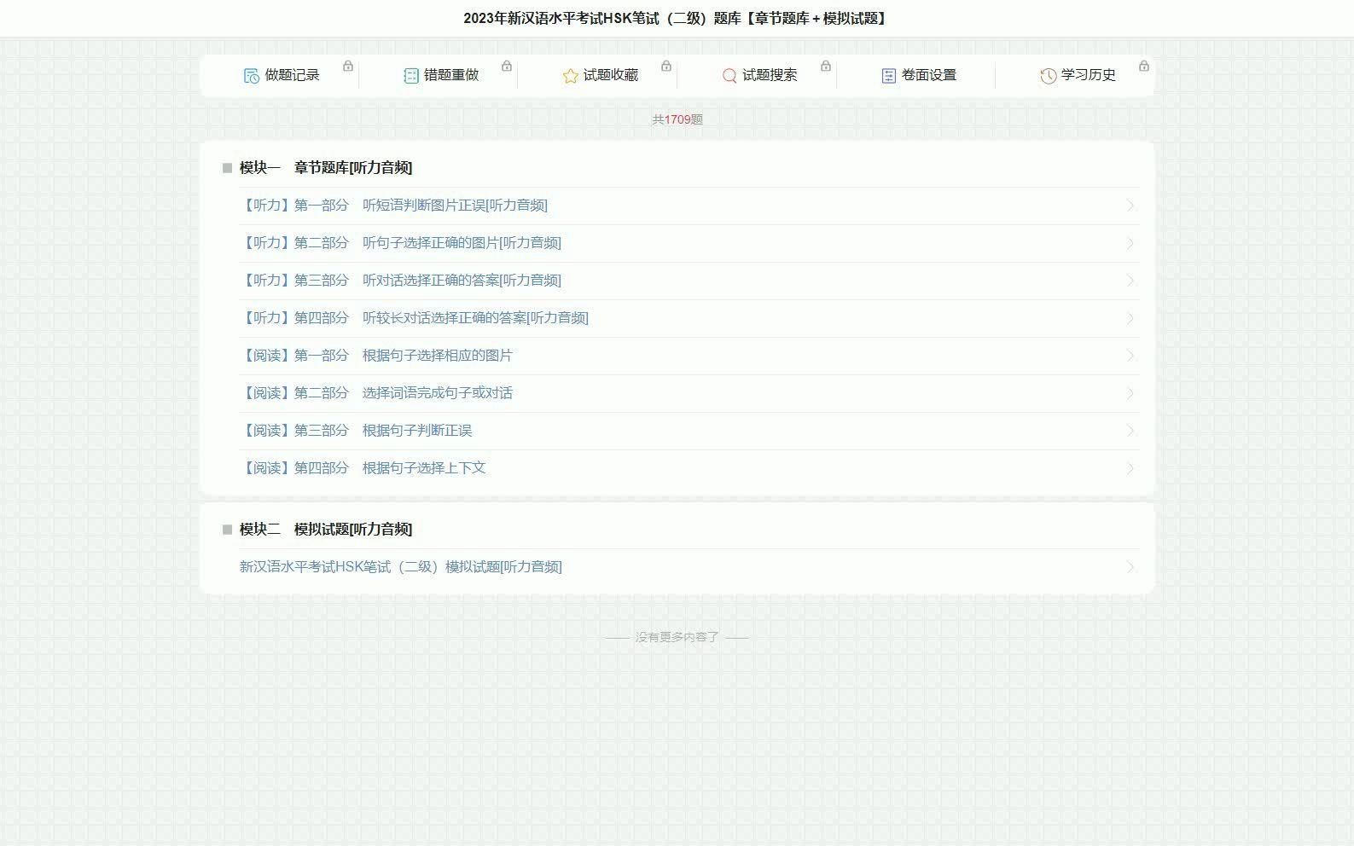Click the 学习历史 clock icon
Viewport: 1354px width, 846px height.
tap(1048, 76)
